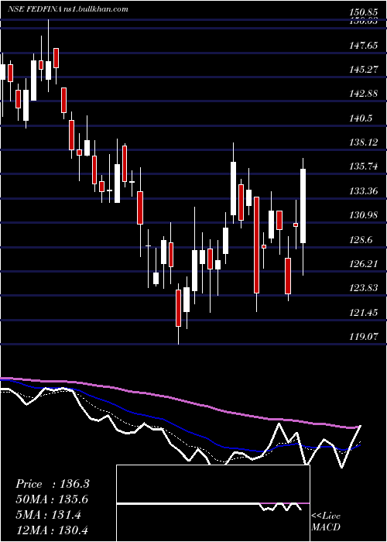
Task: Click the 130.98 price axis label
Action: tap(364, 215)
